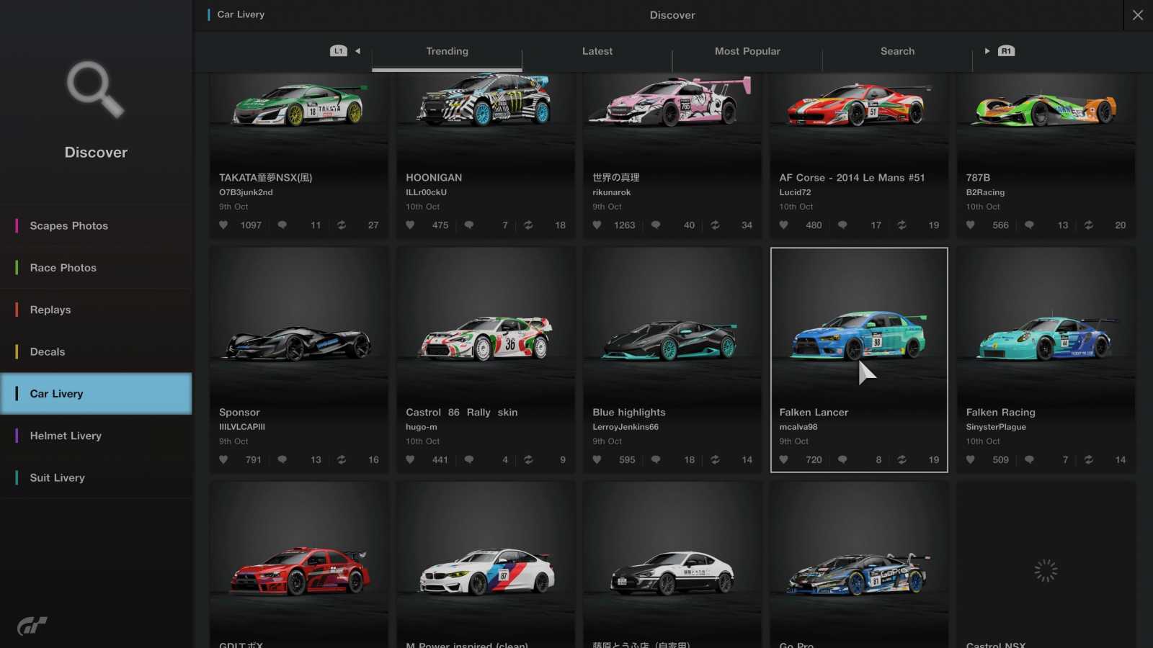Click the Discover search magnifier icon
Screen dimensions: 1153x648
tap(95, 90)
